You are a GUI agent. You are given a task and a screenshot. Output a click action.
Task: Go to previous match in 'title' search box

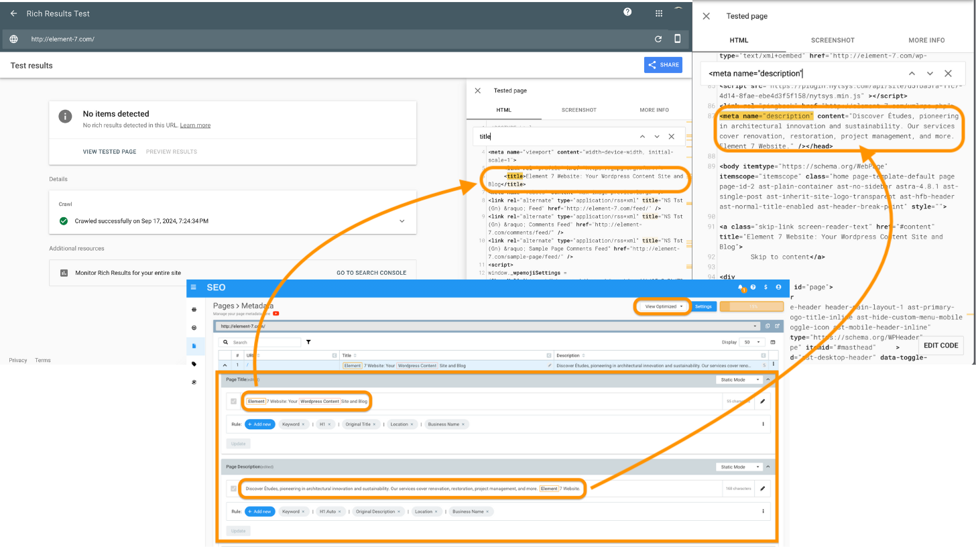pos(641,136)
